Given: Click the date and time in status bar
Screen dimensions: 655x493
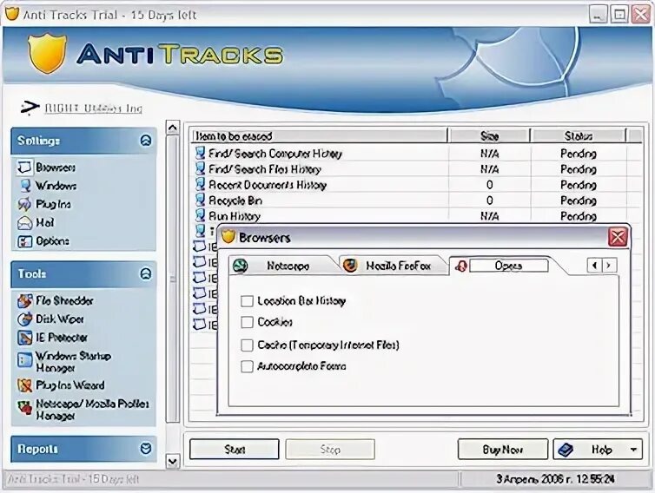Looking at the screenshot, I should (555, 479).
